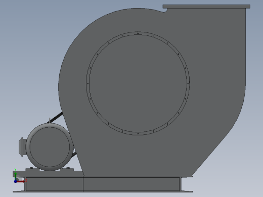Click the red X axis arrow of triad
Image resolution: width=263 pixels, height=197 pixels.
(x=21, y=181)
